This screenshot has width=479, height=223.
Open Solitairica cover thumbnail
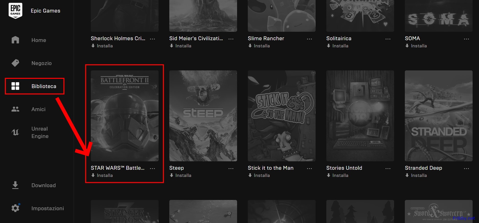click(360, 16)
